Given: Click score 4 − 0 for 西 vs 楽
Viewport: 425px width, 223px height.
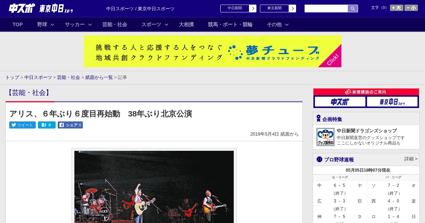Looking at the screenshot, I should click(x=393, y=201).
